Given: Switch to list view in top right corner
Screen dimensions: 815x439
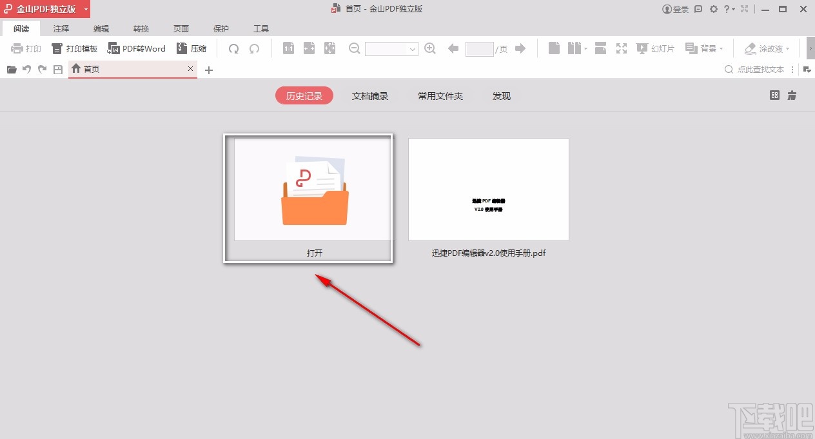Looking at the screenshot, I should click(791, 95).
